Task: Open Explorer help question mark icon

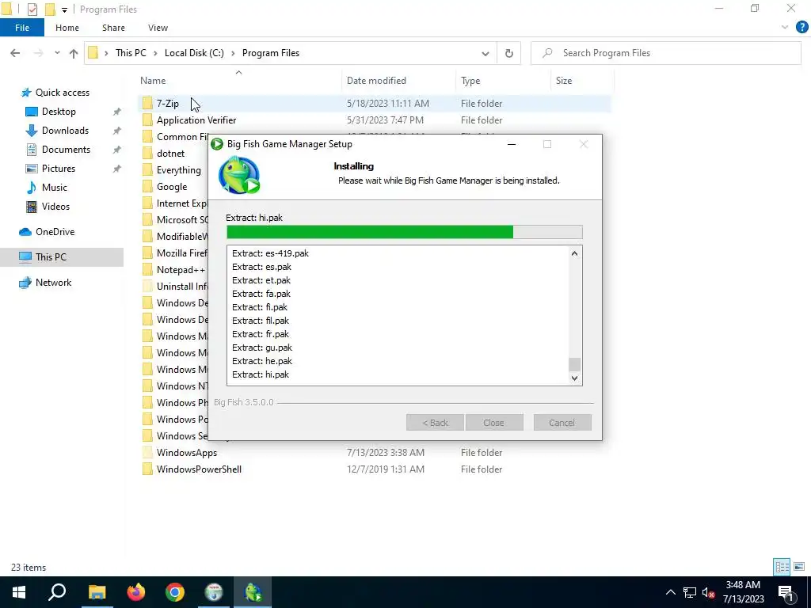Action: pyautogui.click(x=801, y=28)
